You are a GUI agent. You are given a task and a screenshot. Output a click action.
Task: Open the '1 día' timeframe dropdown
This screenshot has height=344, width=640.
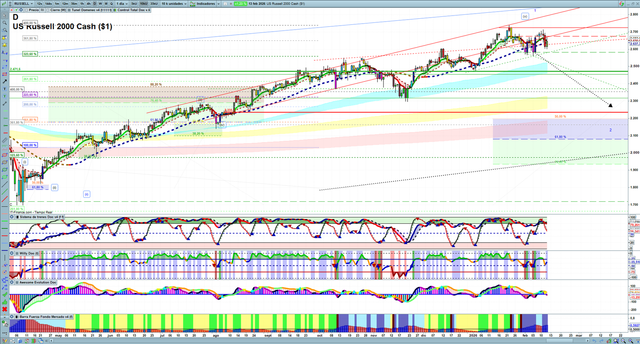tap(122, 4)
